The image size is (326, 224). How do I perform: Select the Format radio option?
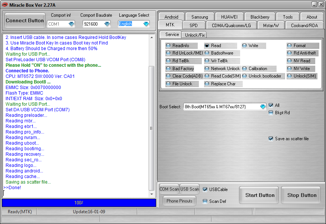tap(303, 45)
